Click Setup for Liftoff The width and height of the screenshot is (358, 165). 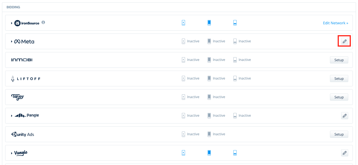(x=339, y=78)
